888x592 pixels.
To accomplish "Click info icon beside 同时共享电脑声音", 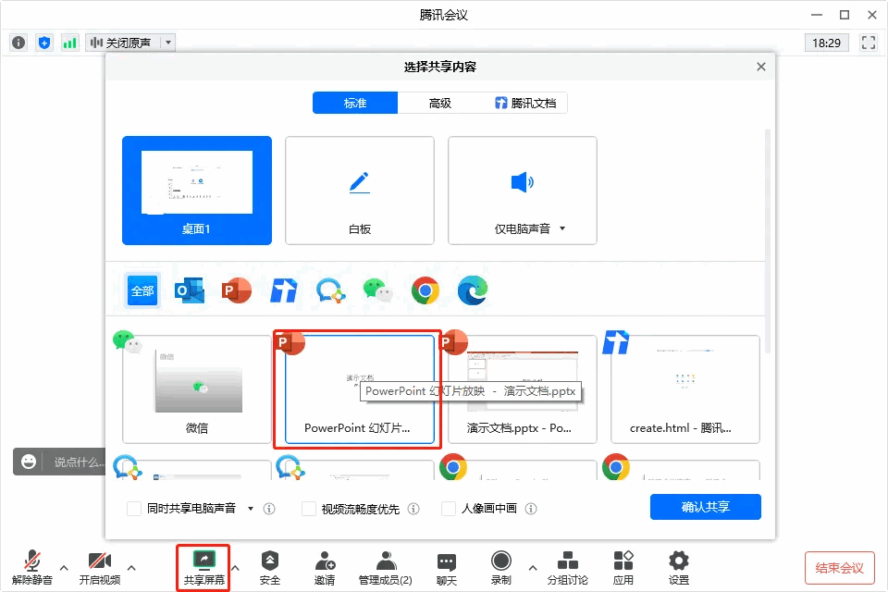I will [269, 509].
